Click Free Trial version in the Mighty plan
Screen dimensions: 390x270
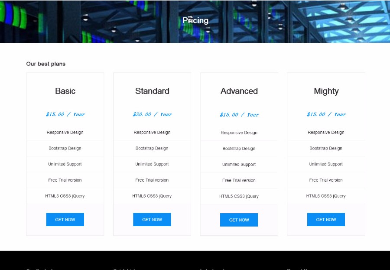click(326, 180)
